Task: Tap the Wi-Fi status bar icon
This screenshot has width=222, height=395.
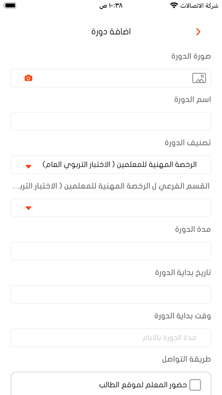Action: 174,5
